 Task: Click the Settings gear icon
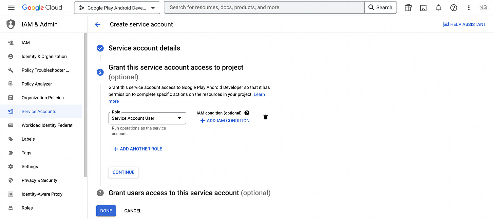[11, 167]
